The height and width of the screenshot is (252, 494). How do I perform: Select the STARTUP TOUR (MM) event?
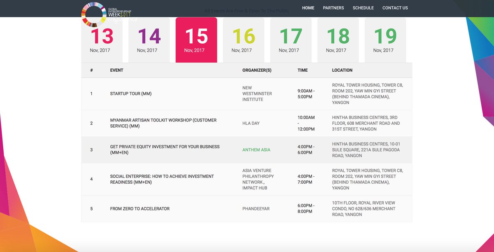pyautogui.click(x=131, y=94)
